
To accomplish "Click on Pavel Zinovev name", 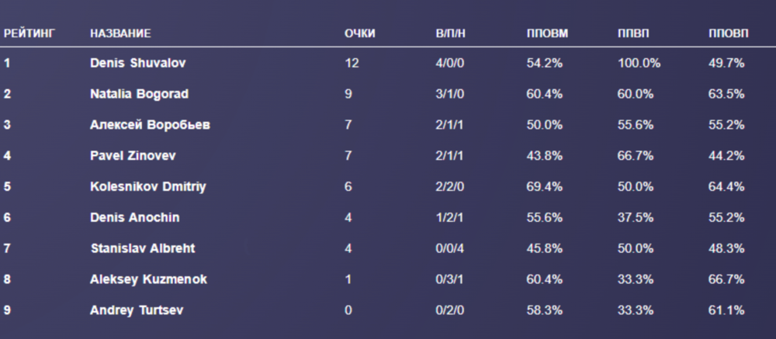I will [133, 156].
